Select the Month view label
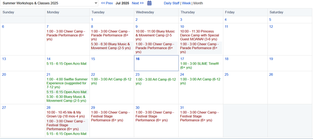The width and height of the screenshot is (313, 139). click(x=198, y=3)
